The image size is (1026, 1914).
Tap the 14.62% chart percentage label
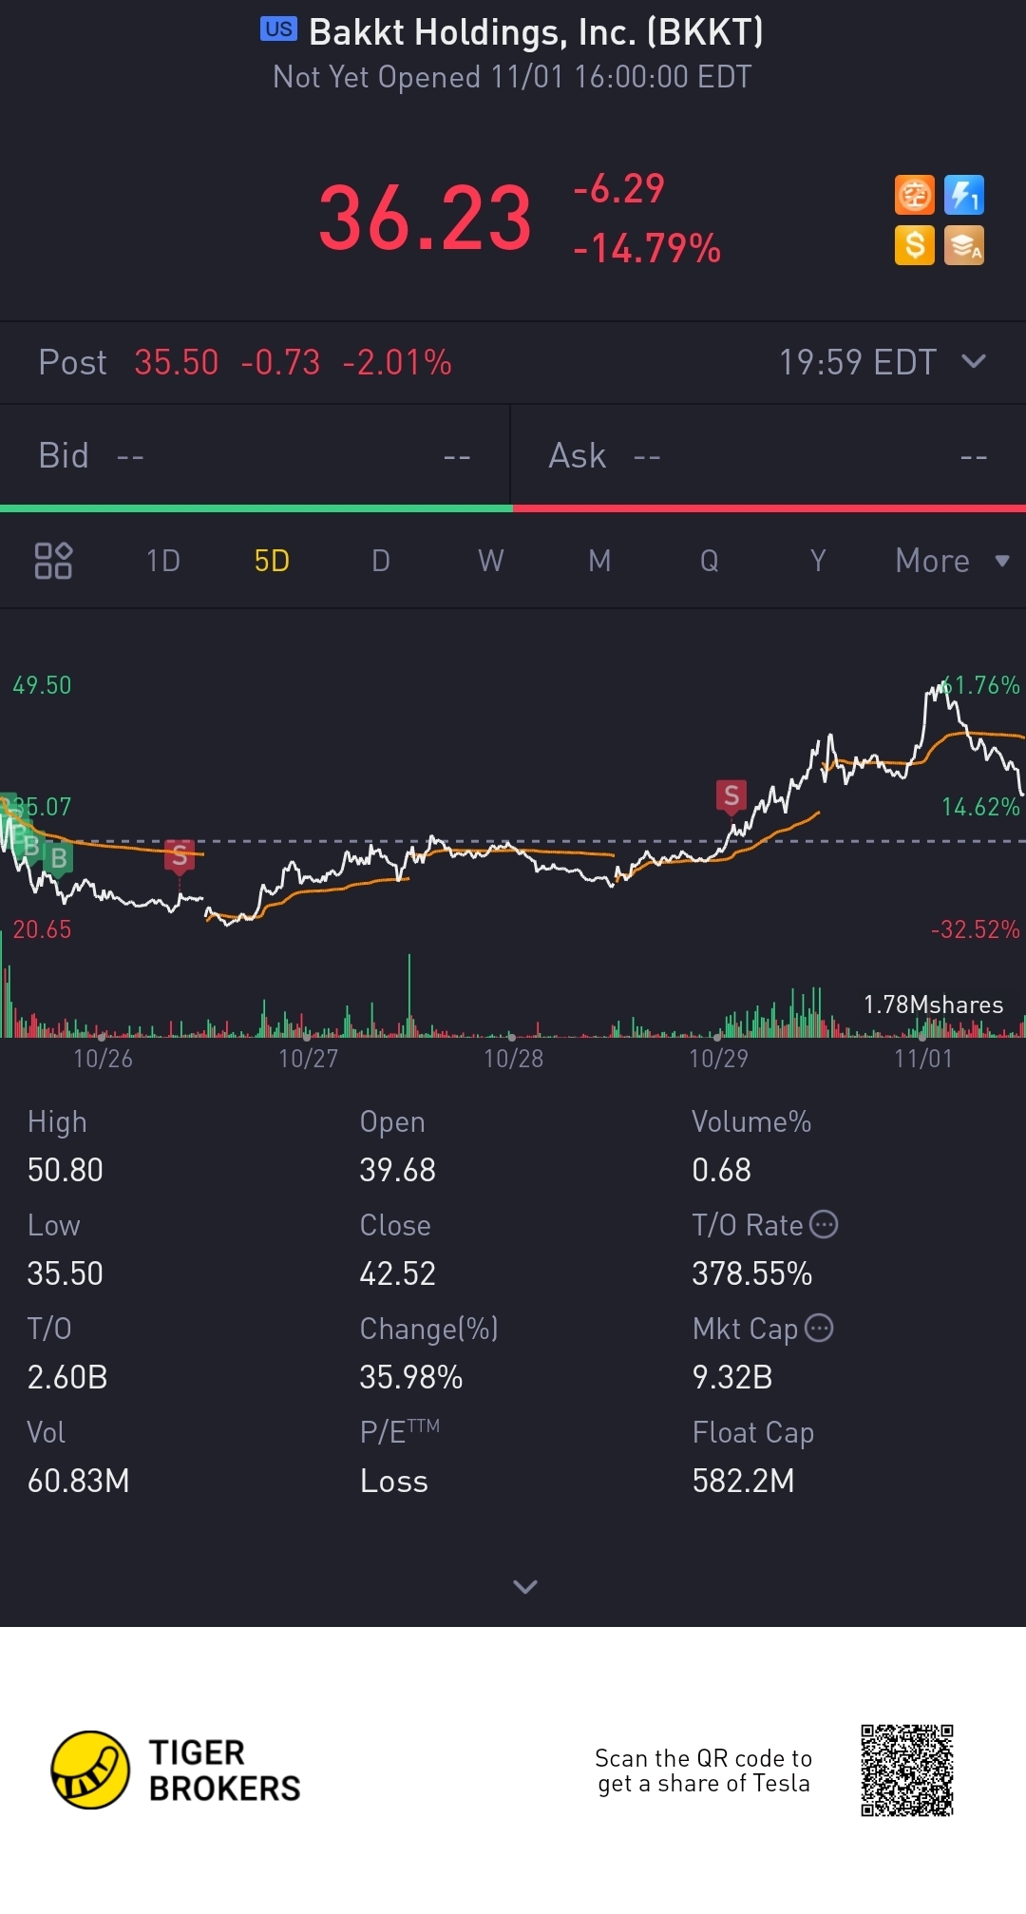click(x=980, y=807)
